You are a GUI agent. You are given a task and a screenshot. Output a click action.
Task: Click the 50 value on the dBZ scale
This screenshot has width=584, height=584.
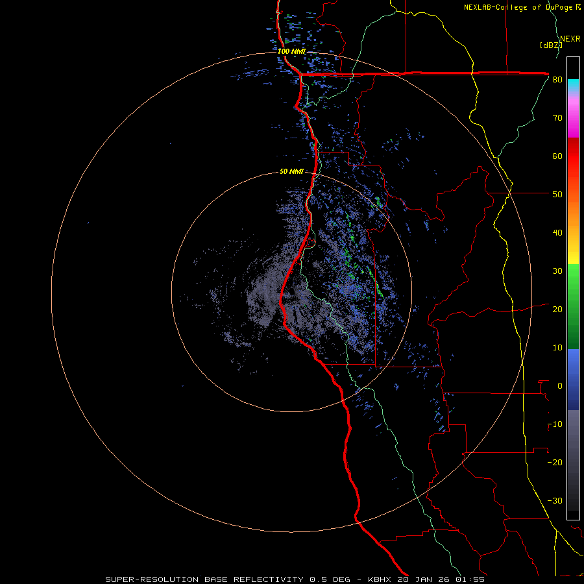[x=557, y=195]
